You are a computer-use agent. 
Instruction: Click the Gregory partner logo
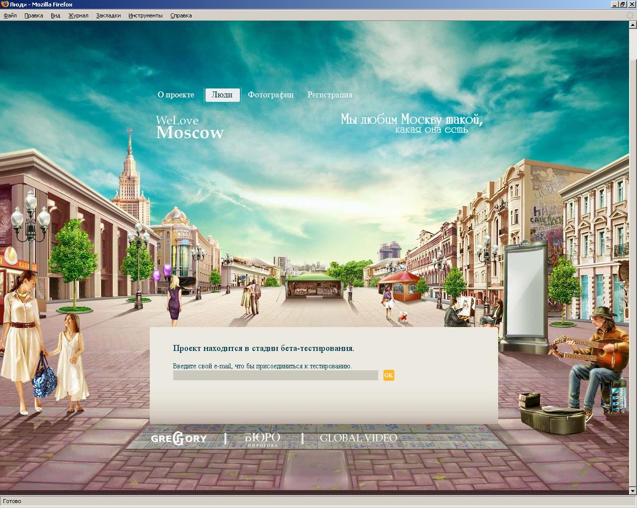[179, 438]
